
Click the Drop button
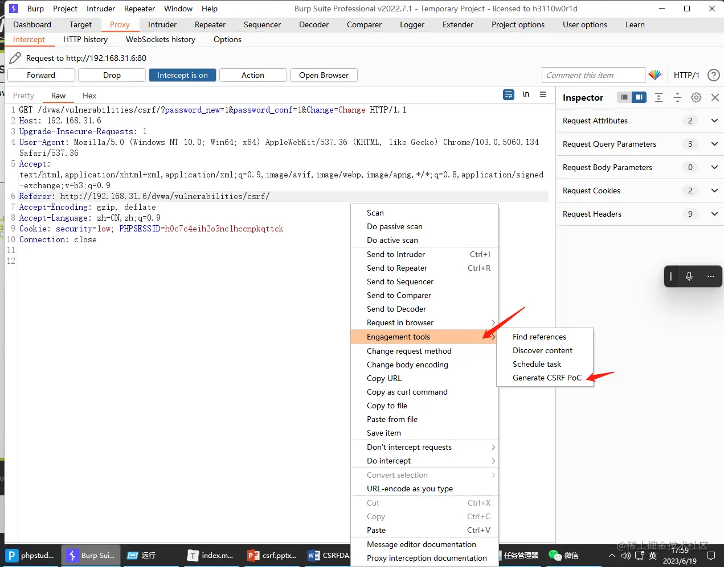coord(112,75)
